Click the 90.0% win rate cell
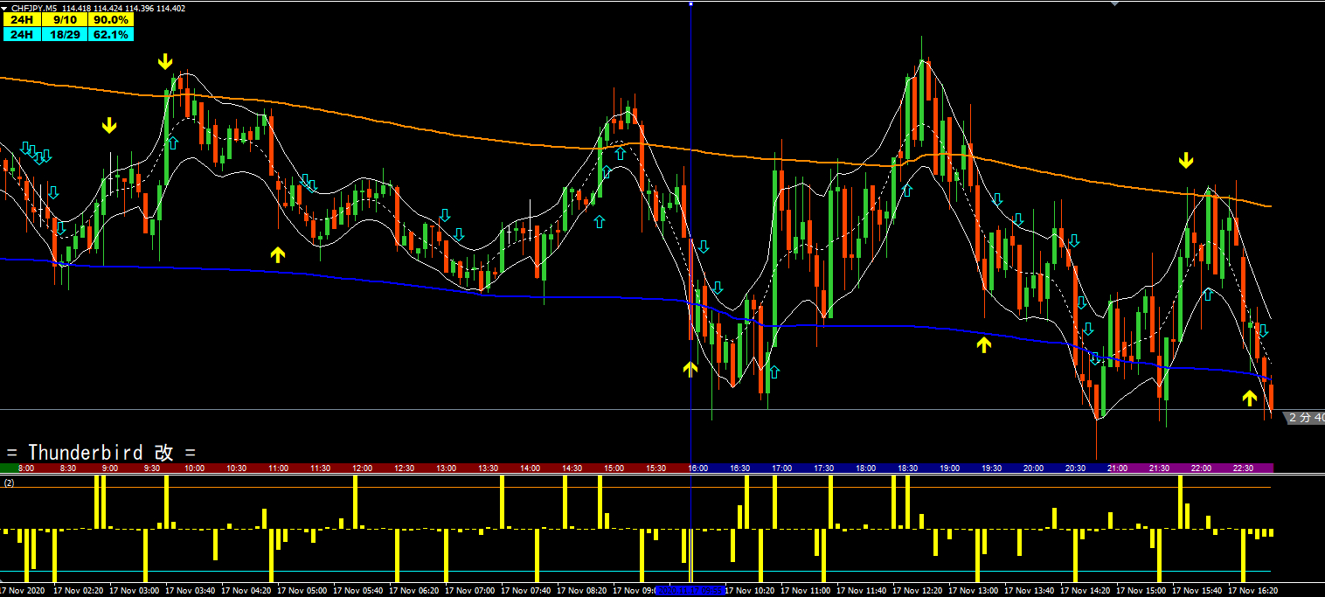 point(111,20)
